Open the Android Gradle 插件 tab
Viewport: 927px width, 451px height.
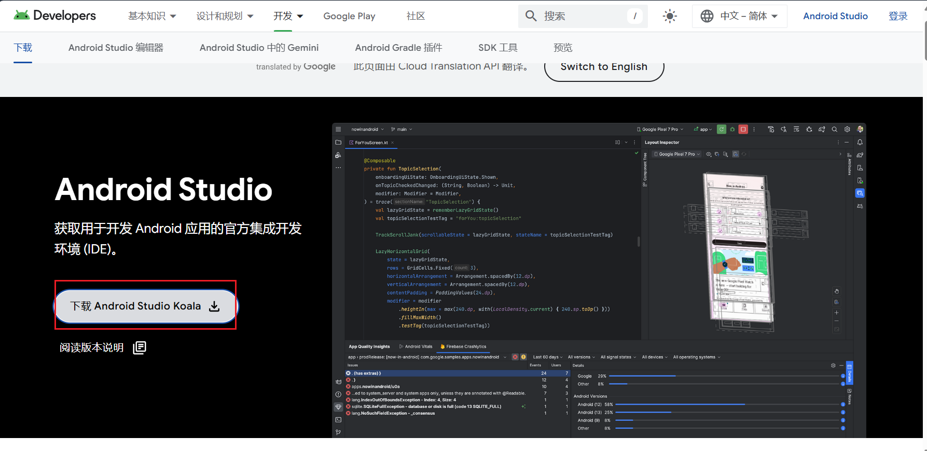(398, 48)
